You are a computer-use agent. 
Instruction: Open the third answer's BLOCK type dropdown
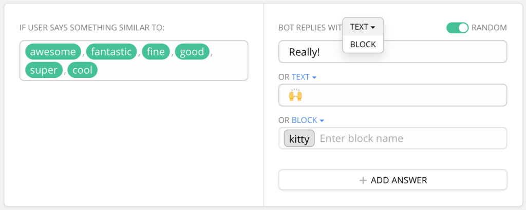coord(308,120)
